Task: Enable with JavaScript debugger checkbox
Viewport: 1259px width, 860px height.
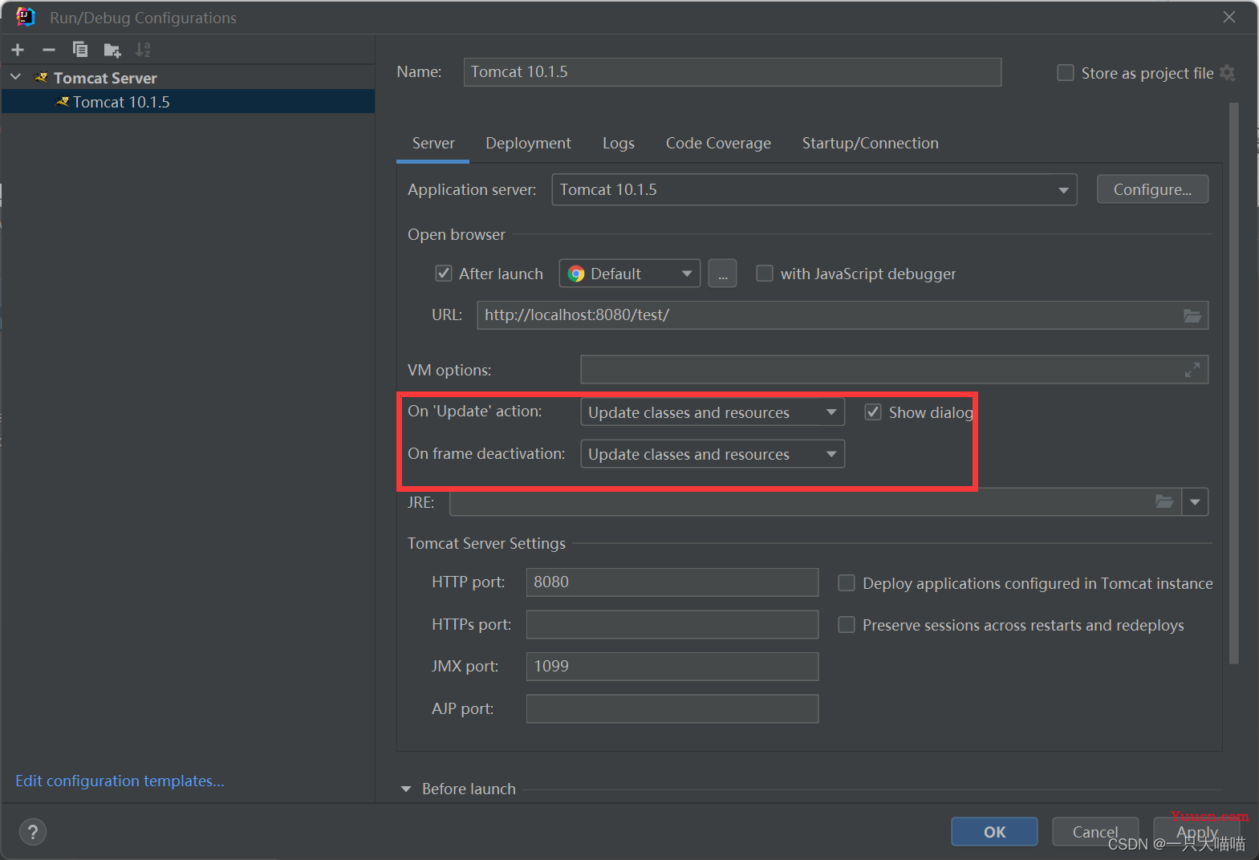Action: (x=765, y=274)
